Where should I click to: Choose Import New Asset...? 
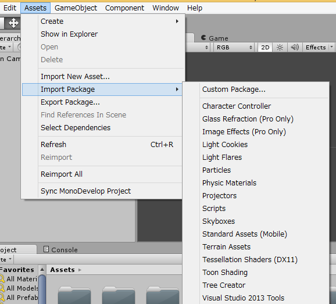(x=102, y=77)
